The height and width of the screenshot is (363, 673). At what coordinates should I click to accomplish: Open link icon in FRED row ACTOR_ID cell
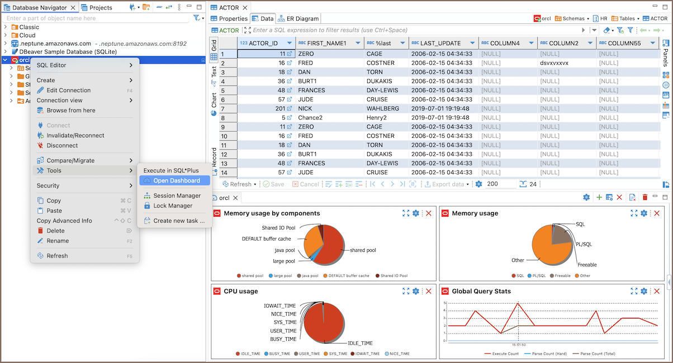(290, 63)
